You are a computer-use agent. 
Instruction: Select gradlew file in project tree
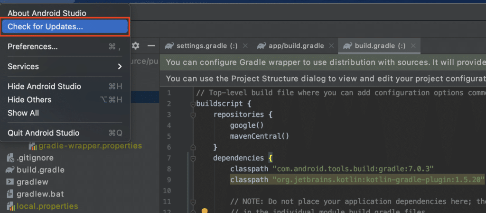pyautogui.click(x=32, y=182)
